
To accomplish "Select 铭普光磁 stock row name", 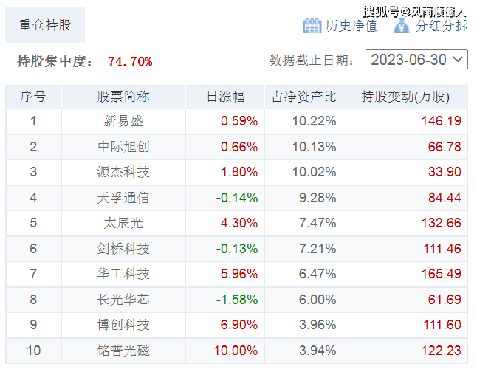I will pyautogui.click(x=123, y=351).
